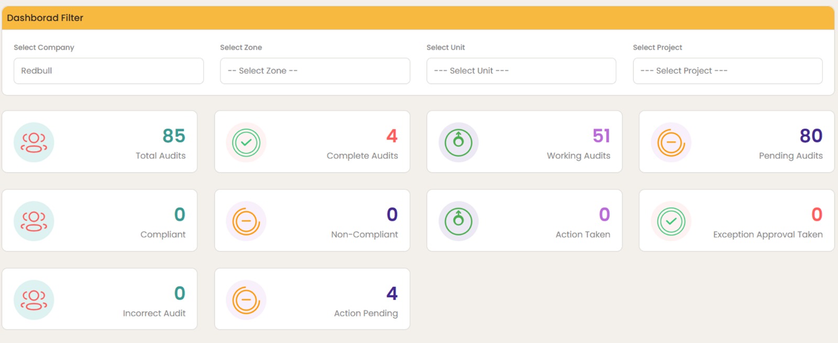Click the Compliant people icon

pyautogui.click(x=34, y=221)
